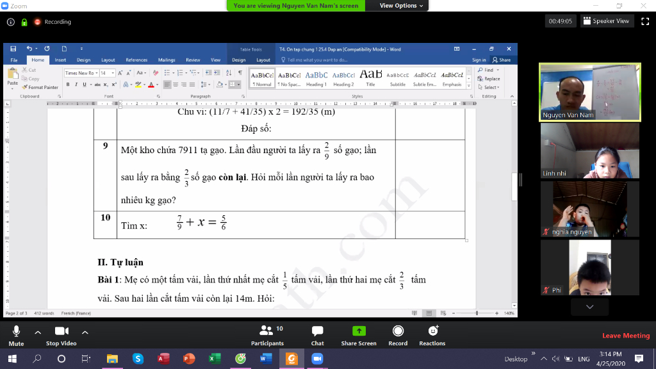The width and height of the screenshot is (656, 369).
Task: Decrease paragraph indent
Action: point(208,73)
